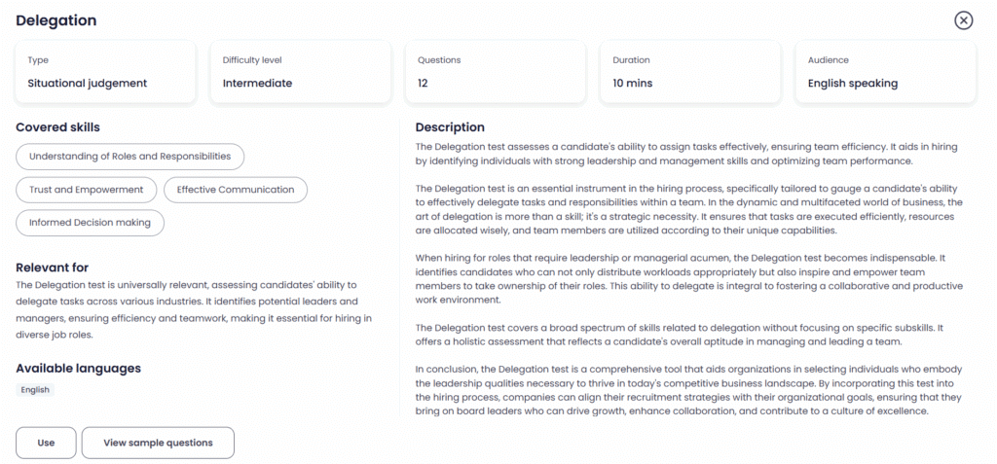Close the Delegation dialog

pyautogui.click(x=963, y=20)
